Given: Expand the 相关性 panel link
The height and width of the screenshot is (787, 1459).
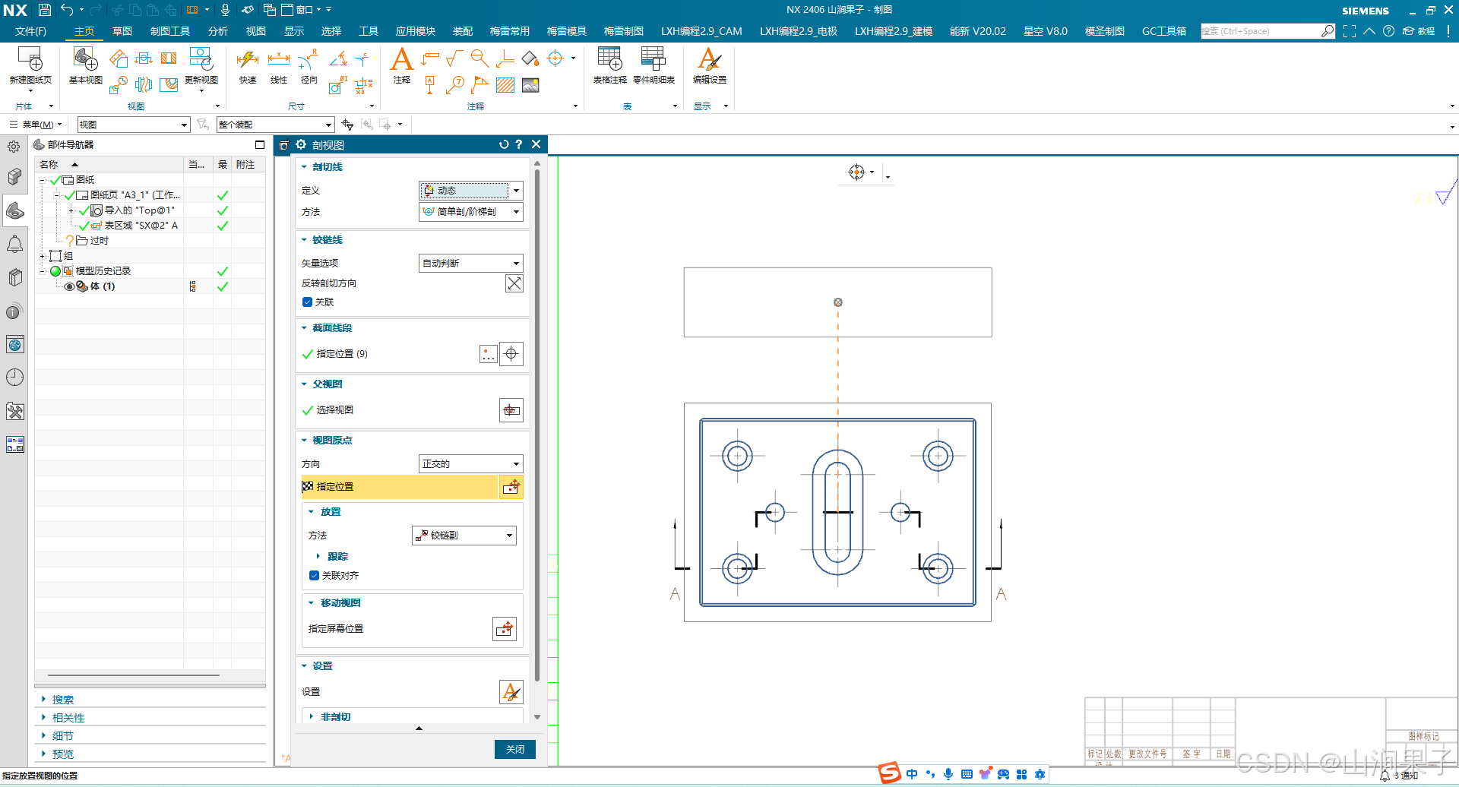Looking at the screenshot, I should (x=68, y=719).
